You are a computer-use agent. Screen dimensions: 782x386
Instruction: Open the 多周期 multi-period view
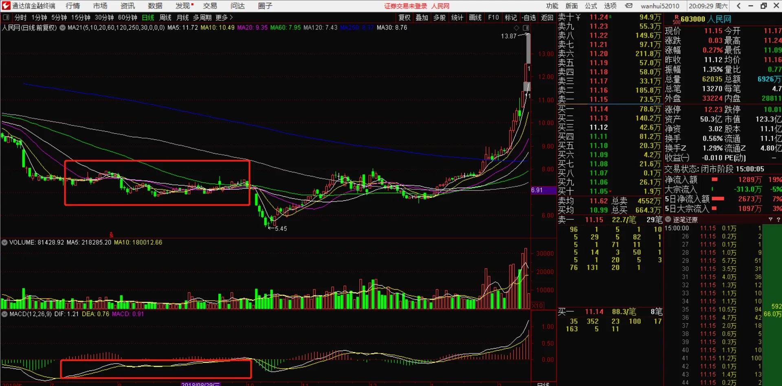click(202, 17)
